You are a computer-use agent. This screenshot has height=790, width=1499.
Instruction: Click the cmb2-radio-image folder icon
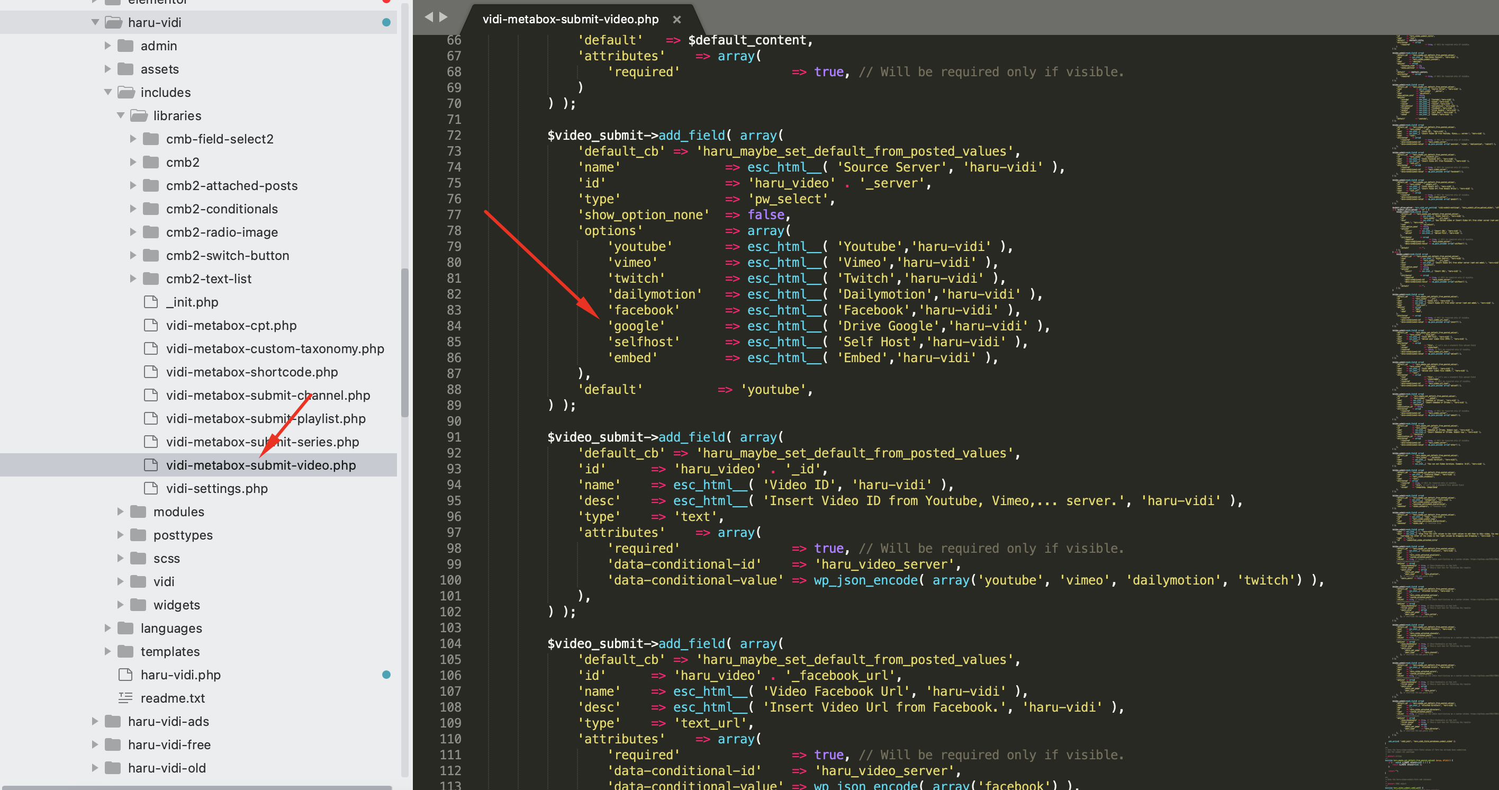point(151,232)
